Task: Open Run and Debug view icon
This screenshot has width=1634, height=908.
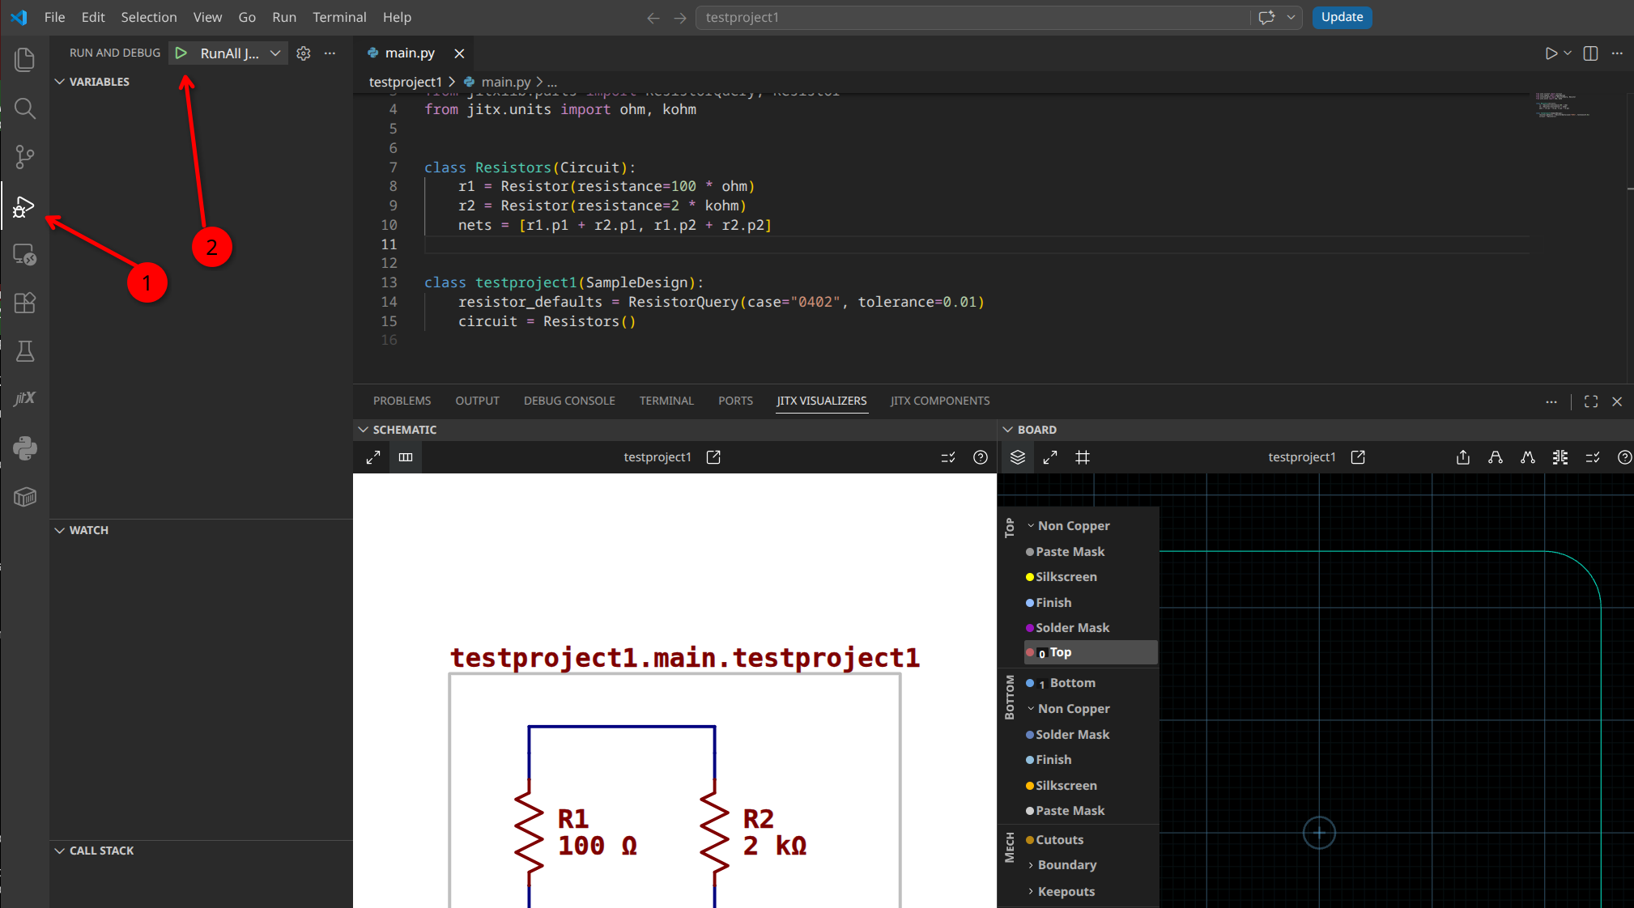Action: point(23,206)
